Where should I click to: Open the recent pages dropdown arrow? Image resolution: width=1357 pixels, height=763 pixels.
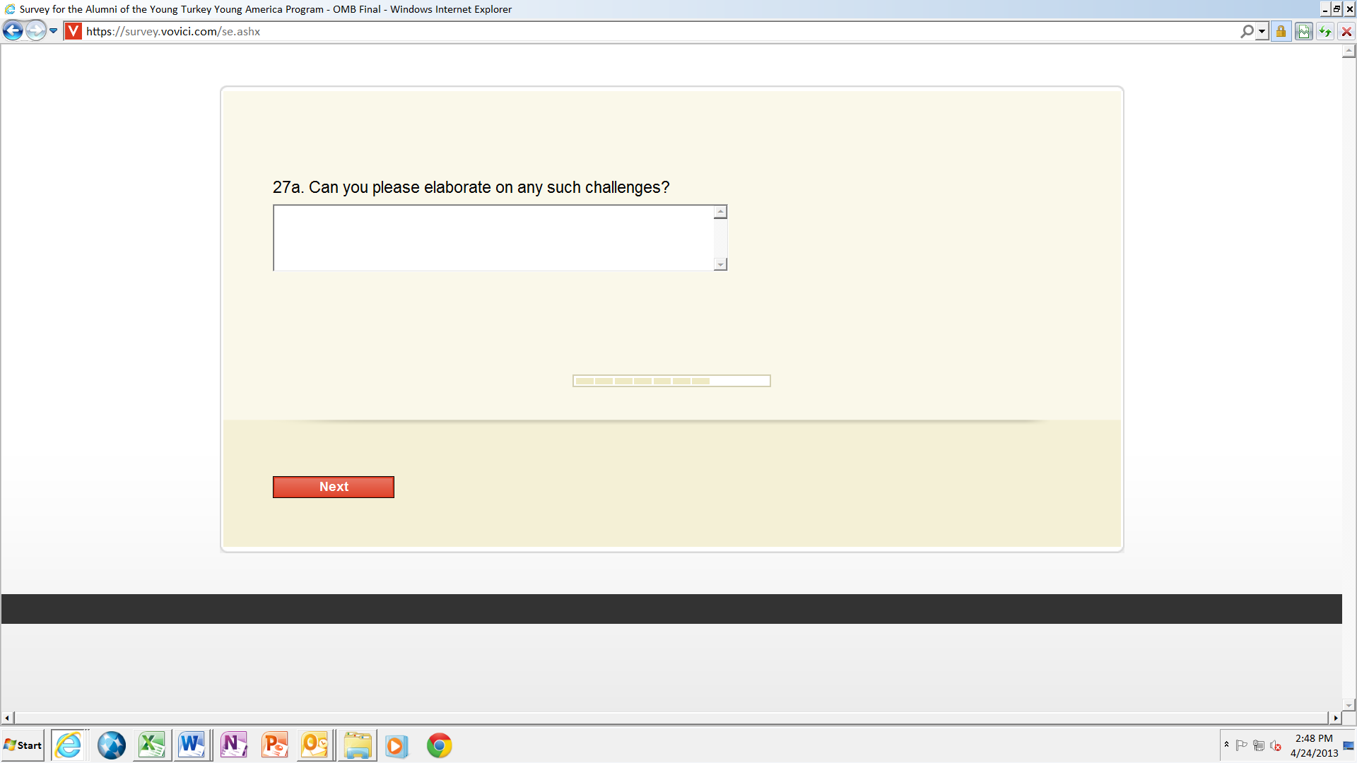pyautogui.click(x=54, y=31)
